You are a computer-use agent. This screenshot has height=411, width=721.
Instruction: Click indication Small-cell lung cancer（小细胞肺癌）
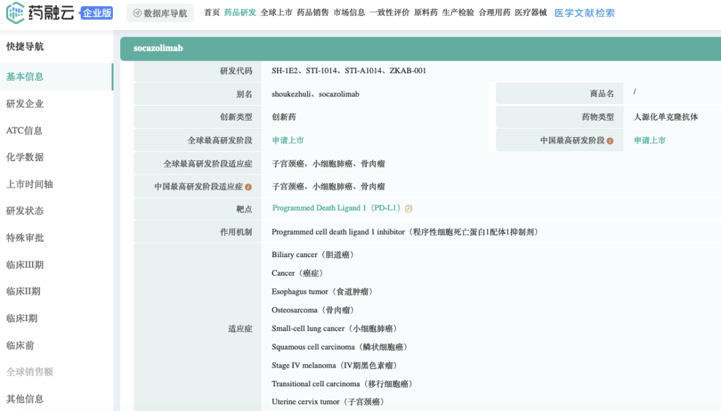334,328
